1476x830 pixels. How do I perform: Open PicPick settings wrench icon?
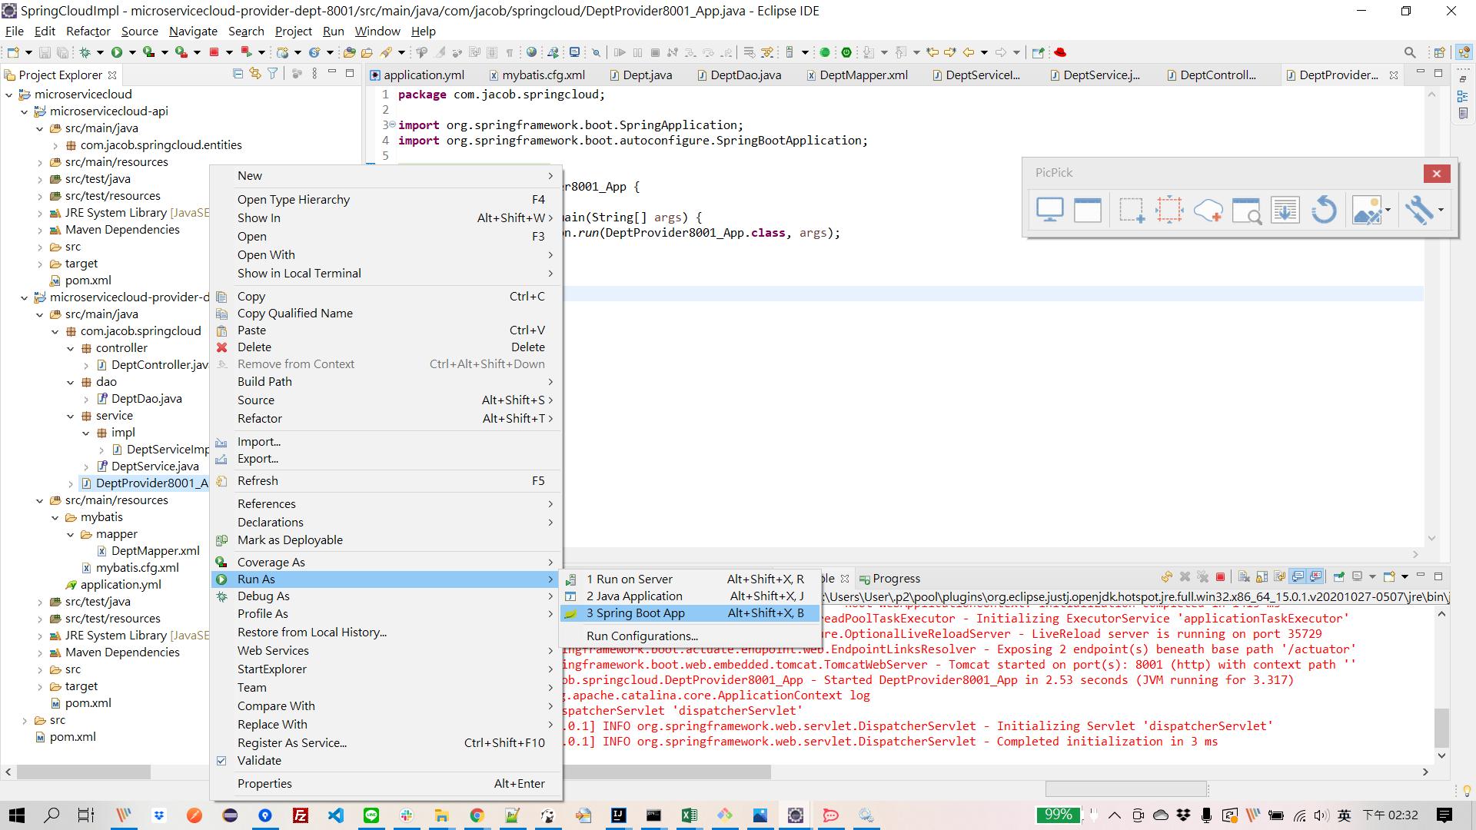pos(1419,210)
